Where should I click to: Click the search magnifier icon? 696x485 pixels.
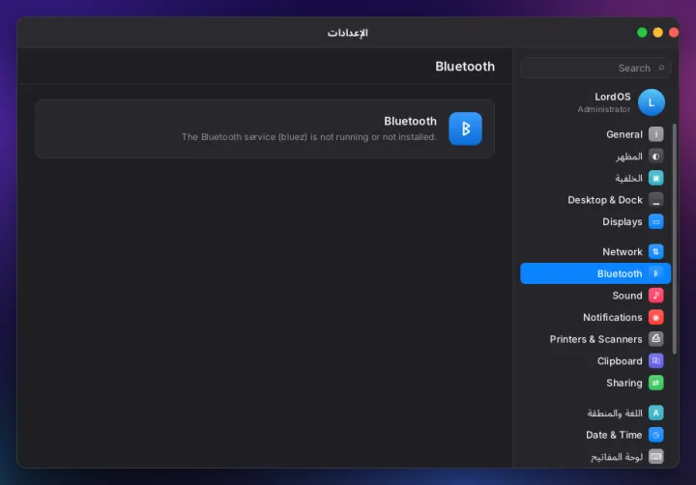click(661, 68)
